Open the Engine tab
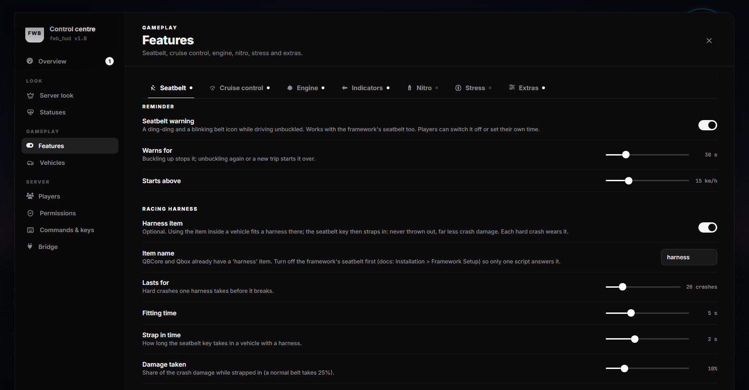Viewport: 749px width, 390px height. [306, 88]
